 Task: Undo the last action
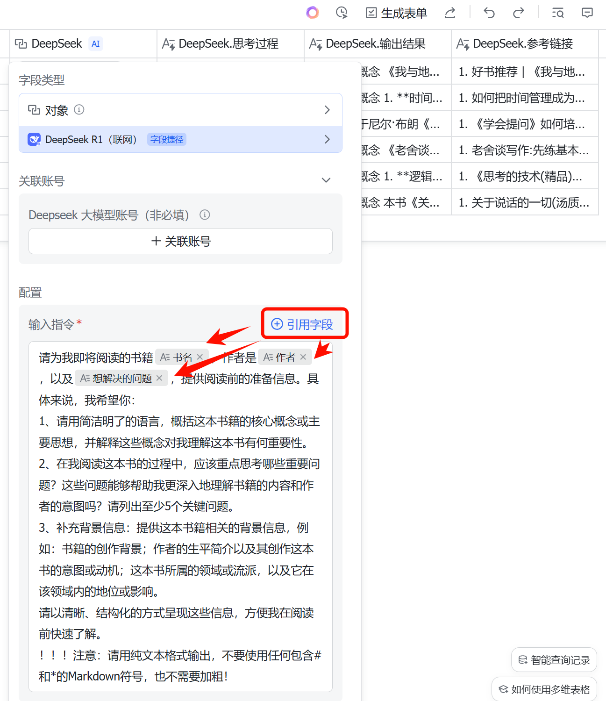tap(489, 13)
